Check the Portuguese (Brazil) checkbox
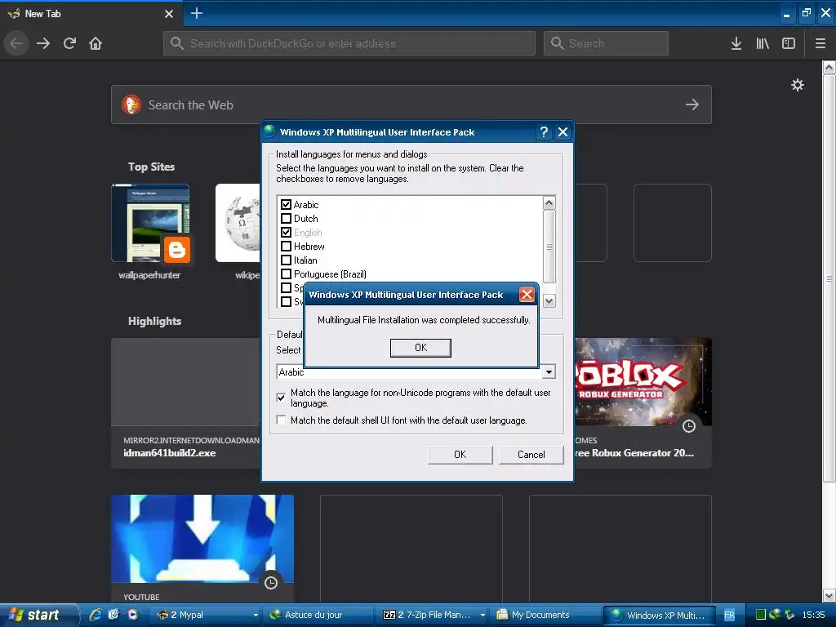 click(286, 273)
